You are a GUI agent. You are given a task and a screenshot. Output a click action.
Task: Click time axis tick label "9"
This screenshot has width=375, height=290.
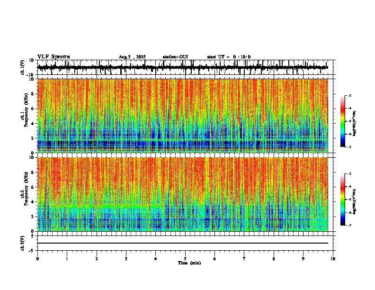(303, 259)
